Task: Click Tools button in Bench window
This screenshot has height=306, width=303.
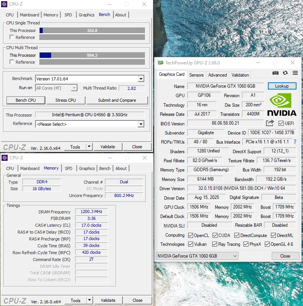Action: (x=75, y=147)
